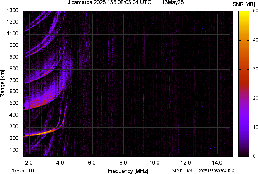
Task: Click the frequency tick '14.0'
Action: pos(217,163)
